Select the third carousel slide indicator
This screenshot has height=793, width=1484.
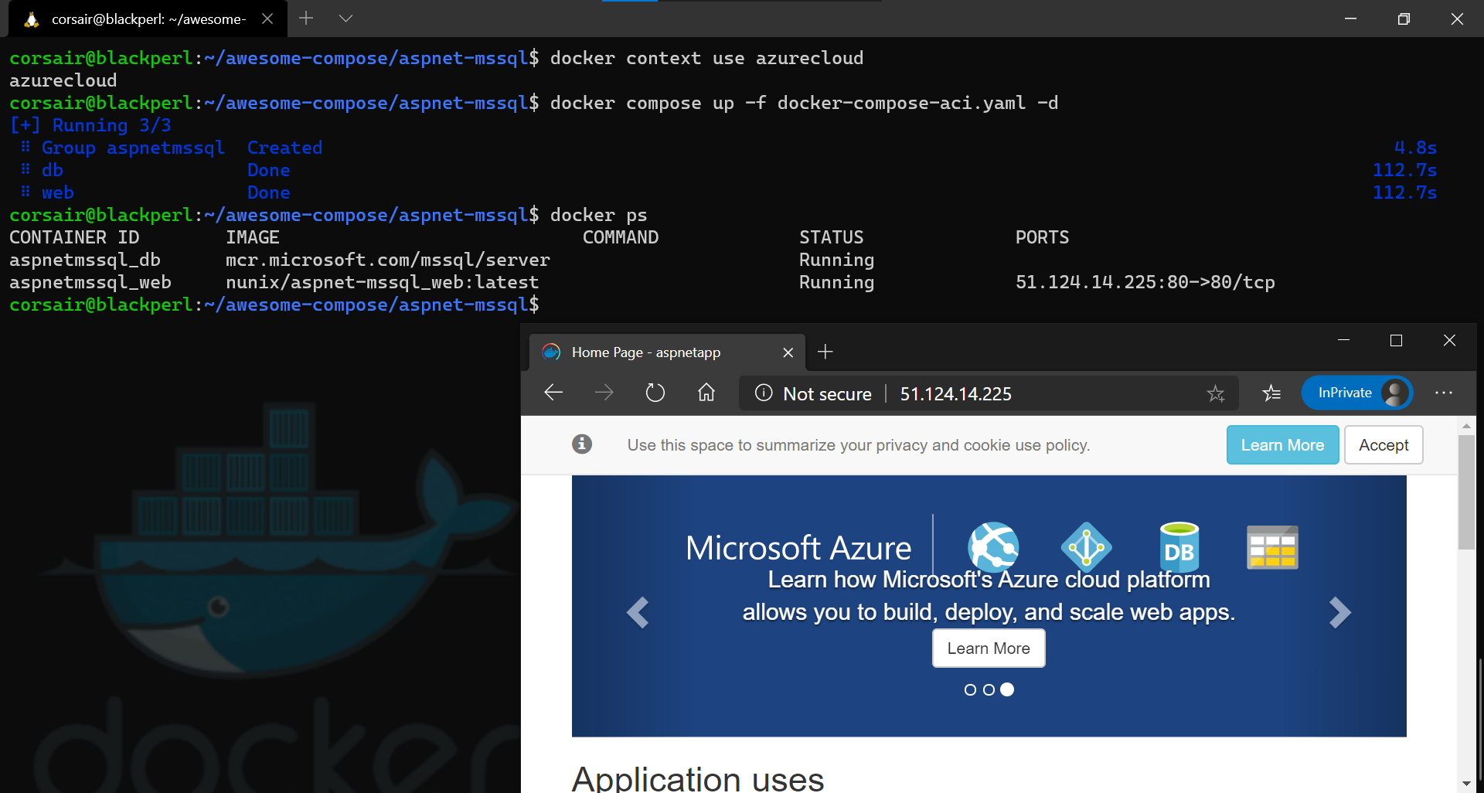[x=1007, y=689]
